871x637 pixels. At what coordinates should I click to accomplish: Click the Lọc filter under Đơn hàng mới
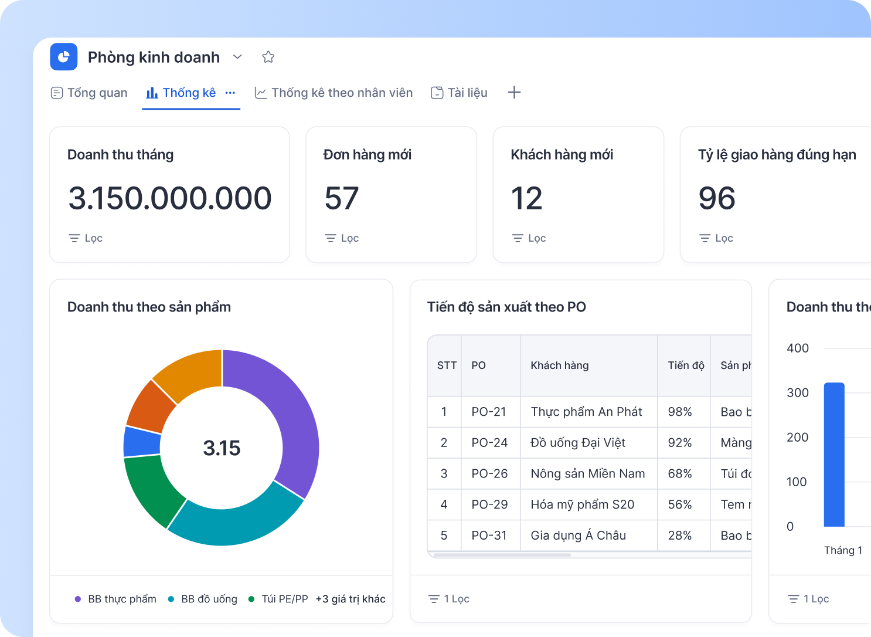point(342,238)
